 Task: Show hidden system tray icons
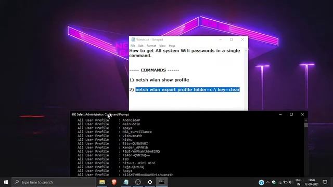pos(268,182)
